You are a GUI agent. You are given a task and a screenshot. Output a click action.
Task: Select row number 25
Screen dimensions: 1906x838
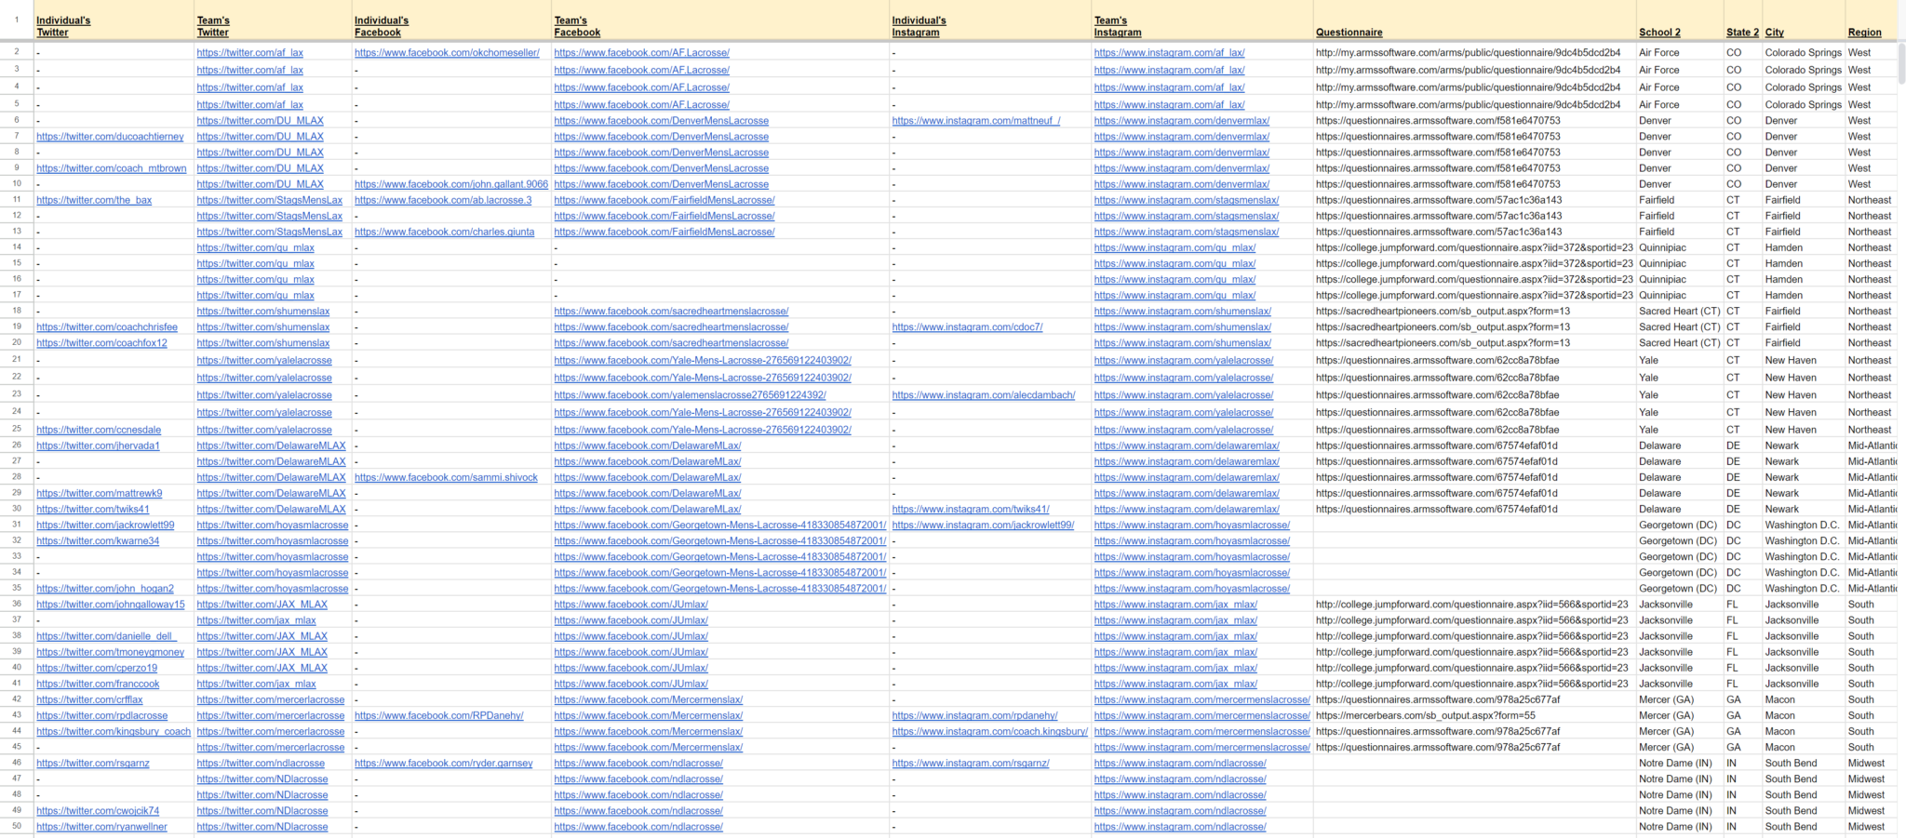coord(16,429)
